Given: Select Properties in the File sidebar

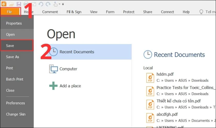Looking at the screenshot, I should click(17, 23).
